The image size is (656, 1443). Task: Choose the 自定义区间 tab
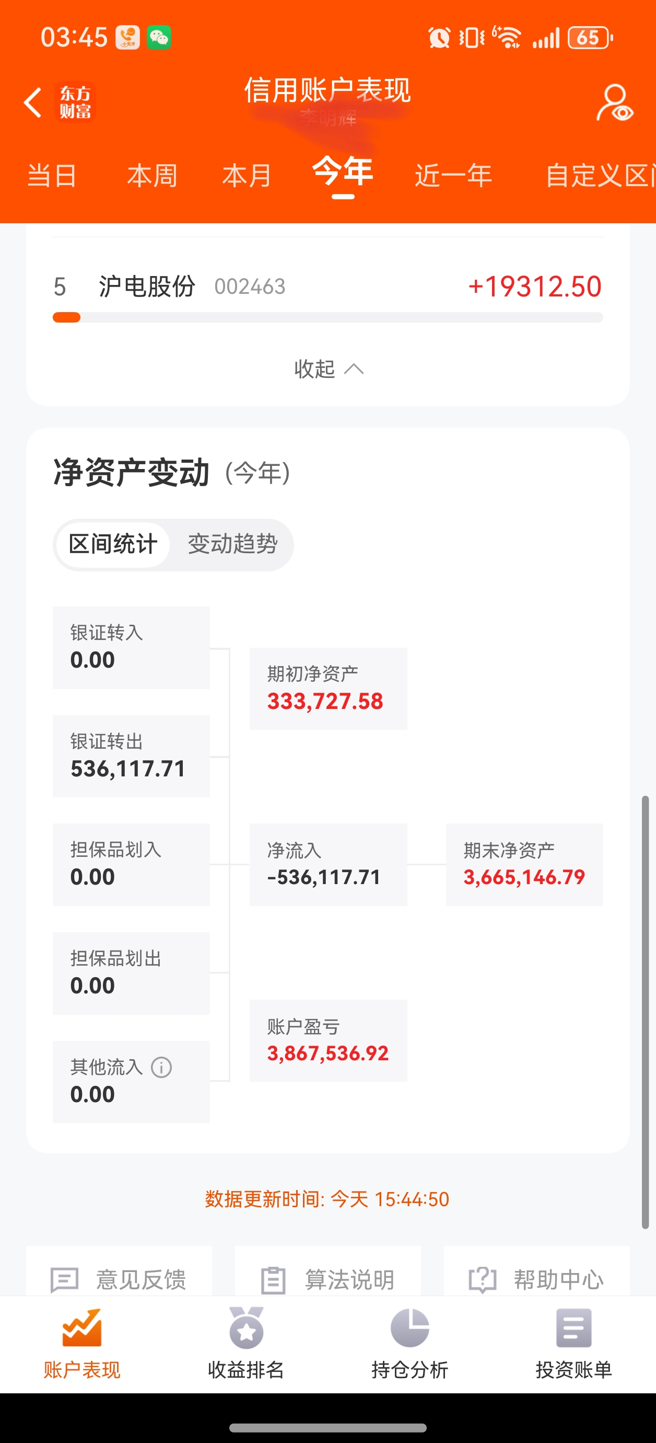pos(600,176)
